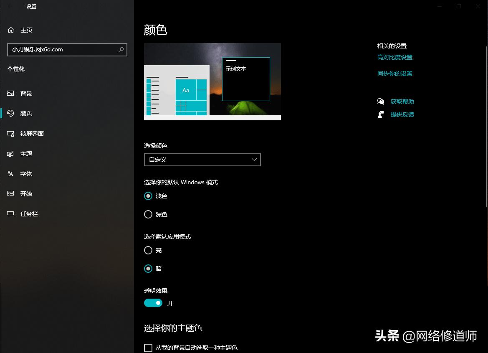
Task: Select the 背景 sidebar icon
Action: (x=10, y=93)
